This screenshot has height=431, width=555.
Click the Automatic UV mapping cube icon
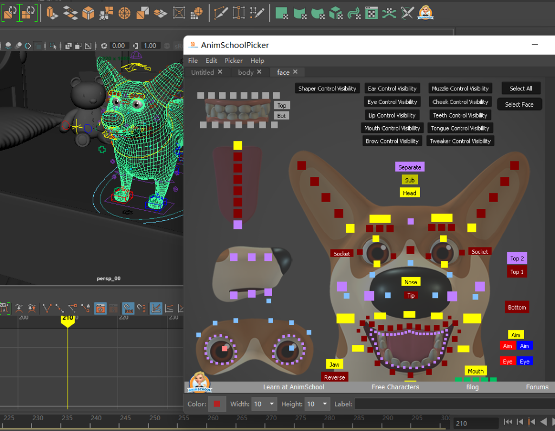coord(335,13)
